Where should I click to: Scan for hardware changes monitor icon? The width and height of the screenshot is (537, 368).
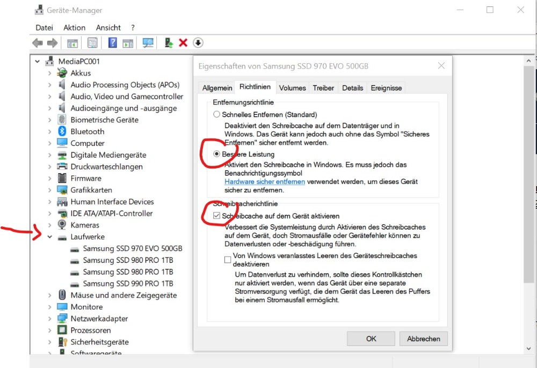coord(148,43)
